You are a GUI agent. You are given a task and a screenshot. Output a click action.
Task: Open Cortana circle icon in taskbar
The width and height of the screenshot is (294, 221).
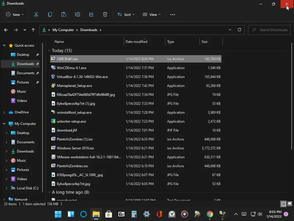[x=84, y=214]
